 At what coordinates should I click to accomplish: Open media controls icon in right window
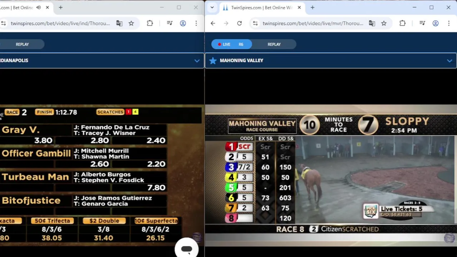coord(422,23)
